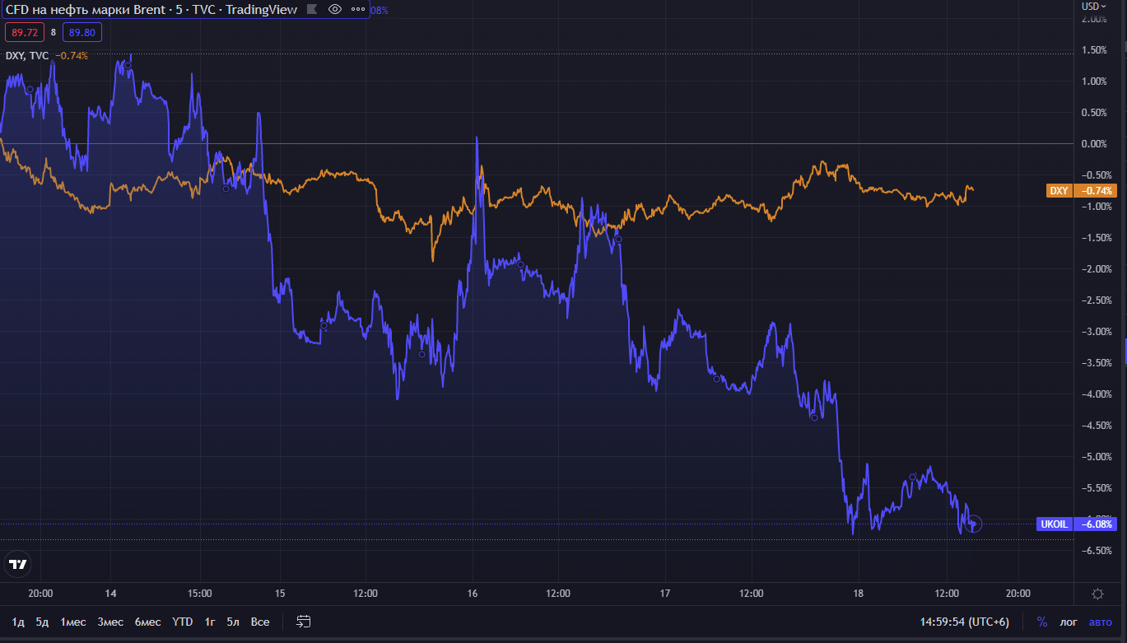Set range to 5л
Image resolution: width=1127 pixels, height=643 pixels.
234,622
